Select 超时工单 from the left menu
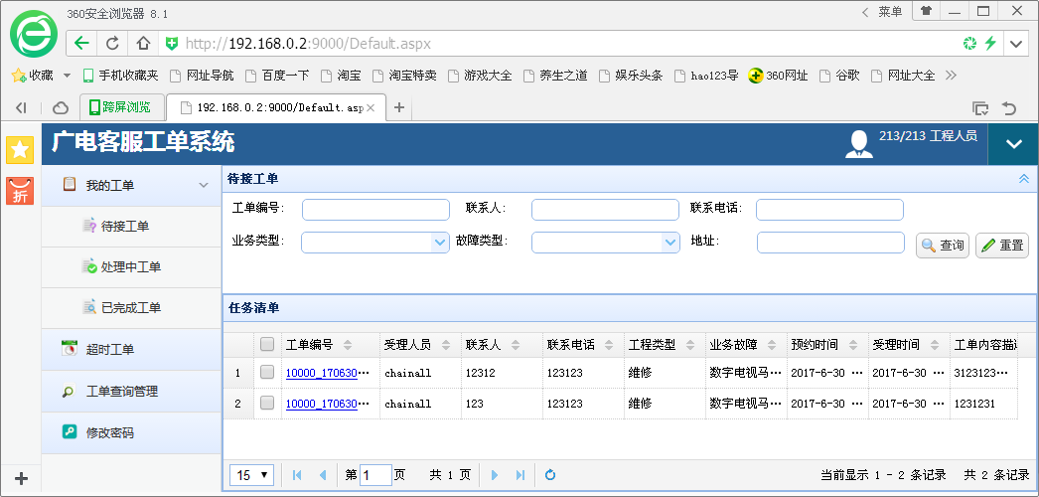Image resolution: width=1039 pixels, height=497 pixels. coord(109,349)
